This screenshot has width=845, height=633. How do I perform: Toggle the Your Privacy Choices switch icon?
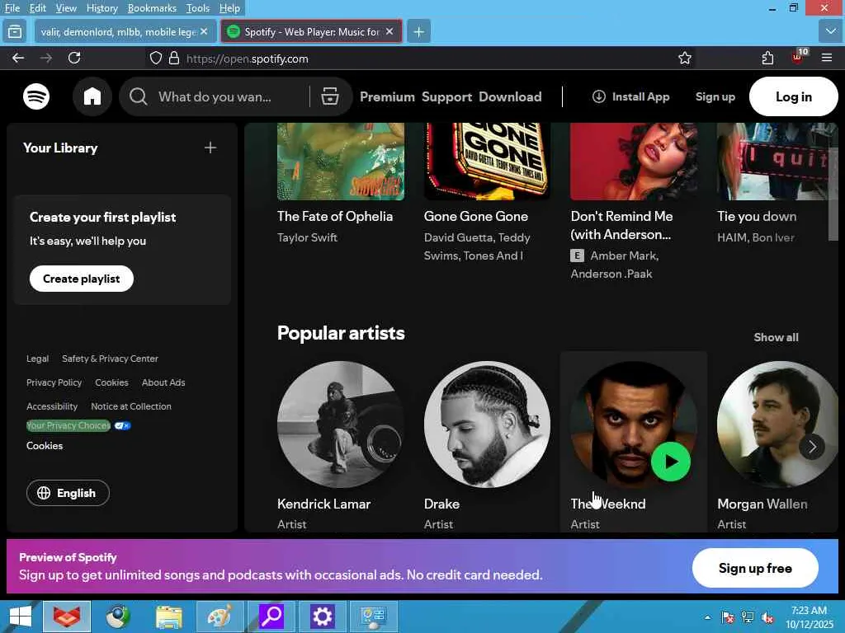tap(122, 426)
